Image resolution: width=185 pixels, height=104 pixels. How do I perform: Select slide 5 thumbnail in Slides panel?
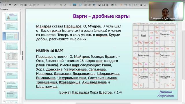point(12,55)
